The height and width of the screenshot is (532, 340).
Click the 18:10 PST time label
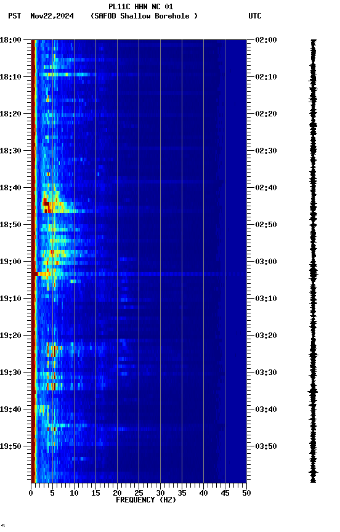[x=10, y=77]
